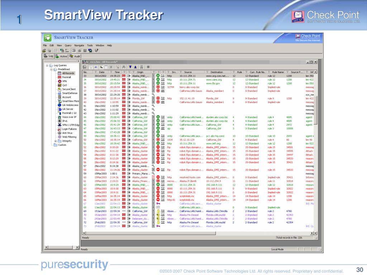367x275 pixels.
Task: Open the Date column filter funnel
Action: 96,72
